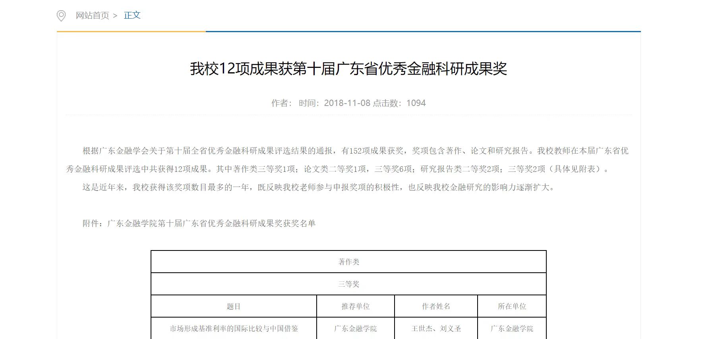Click the 作者姓名 column header

pos(436,306)
